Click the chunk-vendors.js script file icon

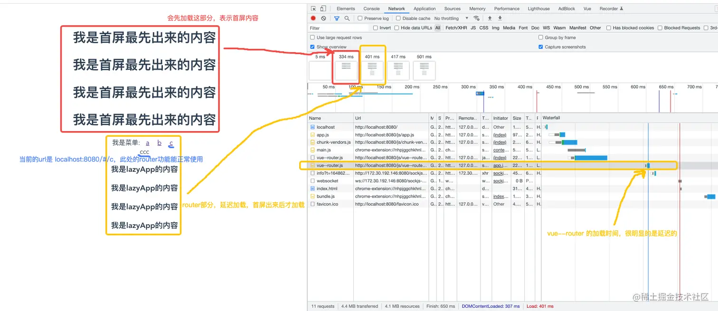click(x=312, y=142)
